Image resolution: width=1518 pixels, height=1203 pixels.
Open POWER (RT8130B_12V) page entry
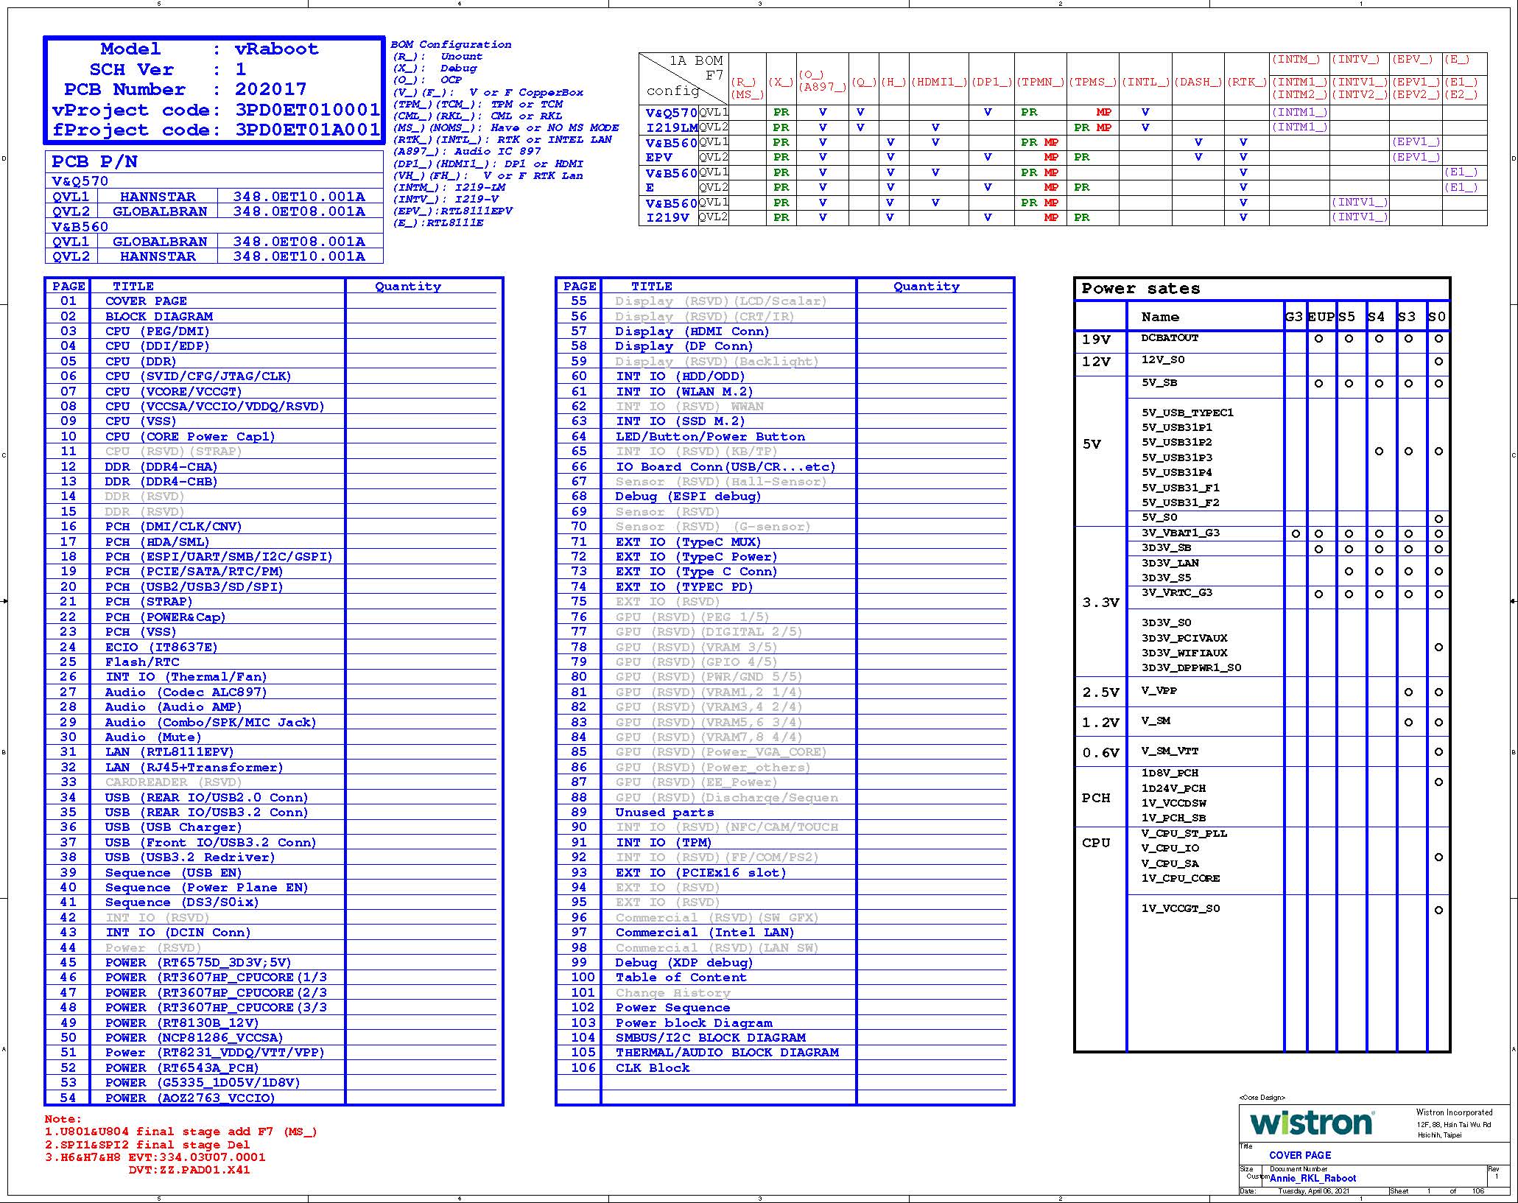(182, 1023)
